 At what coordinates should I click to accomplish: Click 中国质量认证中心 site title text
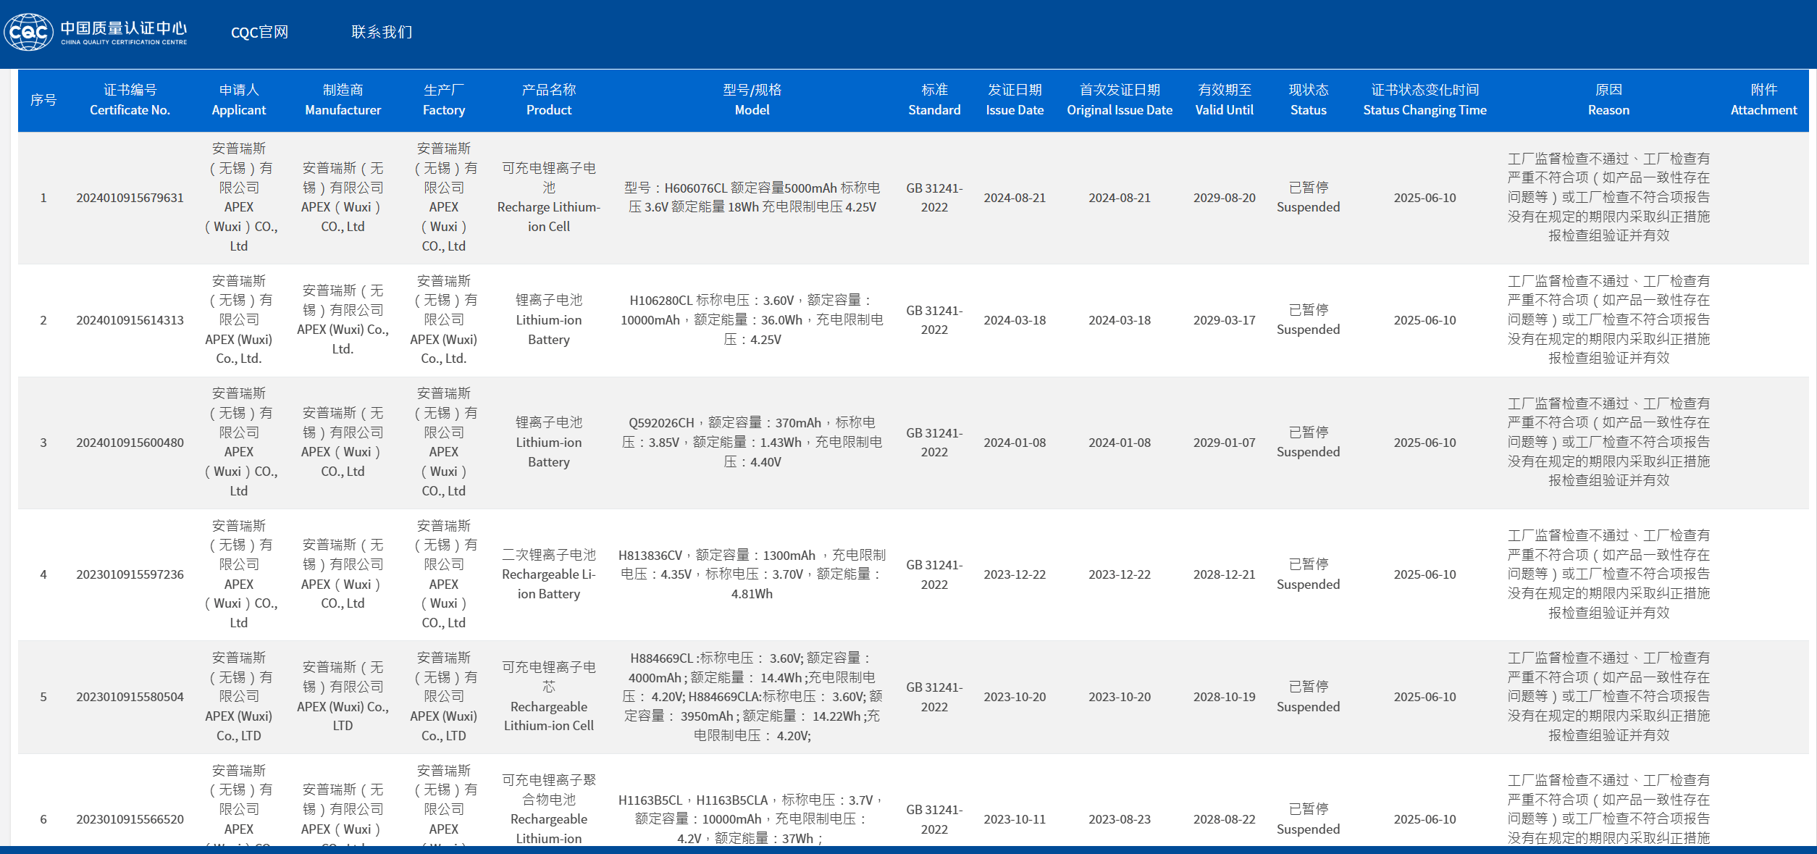pyautogui.click(x=124, y=28)
